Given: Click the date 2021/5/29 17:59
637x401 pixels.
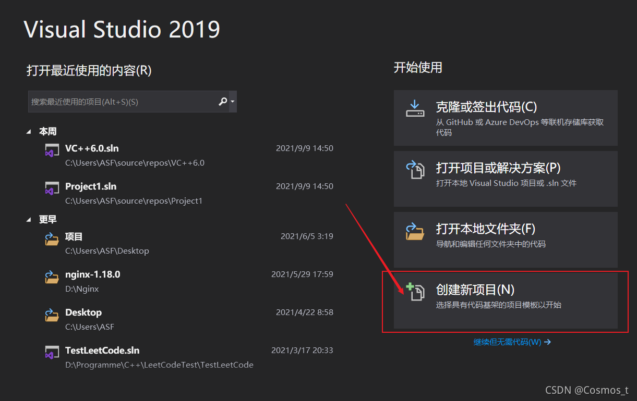Looking at the screenshot, I should coord(302,274).
